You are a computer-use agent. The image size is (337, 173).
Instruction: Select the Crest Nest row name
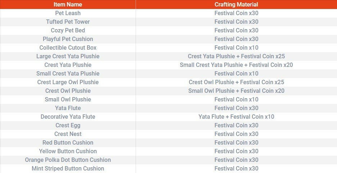[x=68, y=134]
